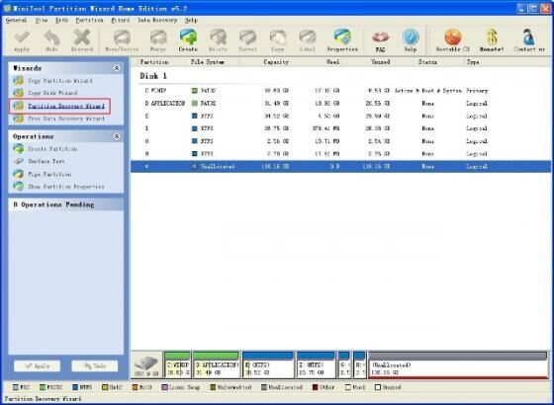Image resolution: width=554 pixels, height=405 pixels.
Task: Open the General menu
Action: [x=16, y=20]
